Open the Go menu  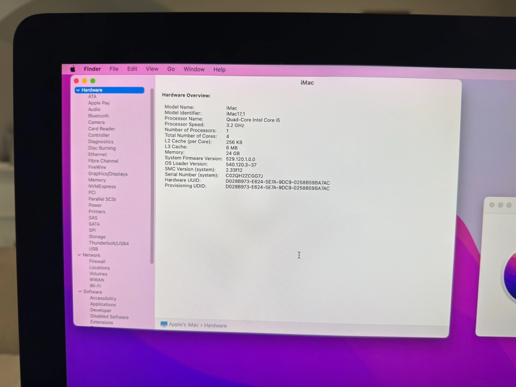click(x=171, y=69)
